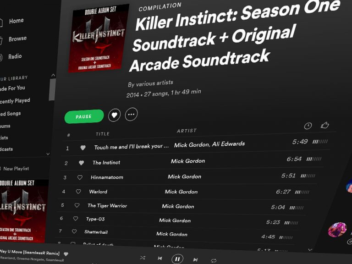The image size is (352, 264).
Task: Open artist Mick Gordon, Ali Edwards link
Action: 209,144
